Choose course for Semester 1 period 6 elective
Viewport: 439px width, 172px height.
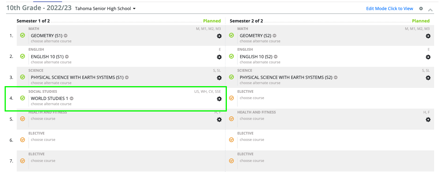(43, 140)
